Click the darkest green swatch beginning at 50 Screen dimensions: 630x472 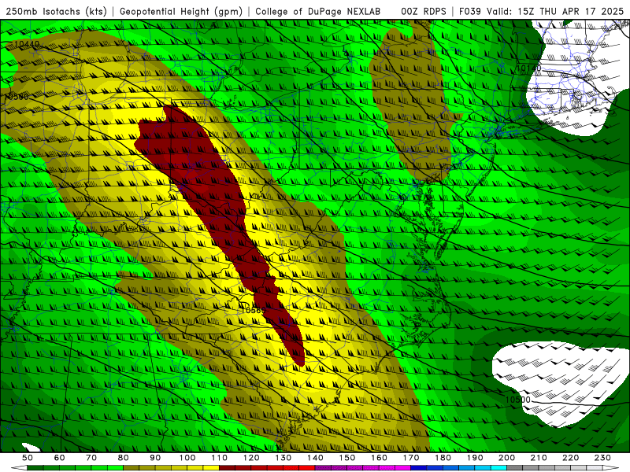tap(35, 468)
